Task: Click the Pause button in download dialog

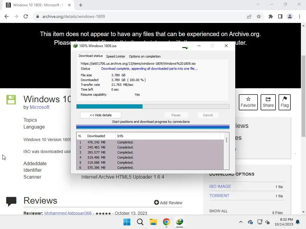Action: click(176, 115)
